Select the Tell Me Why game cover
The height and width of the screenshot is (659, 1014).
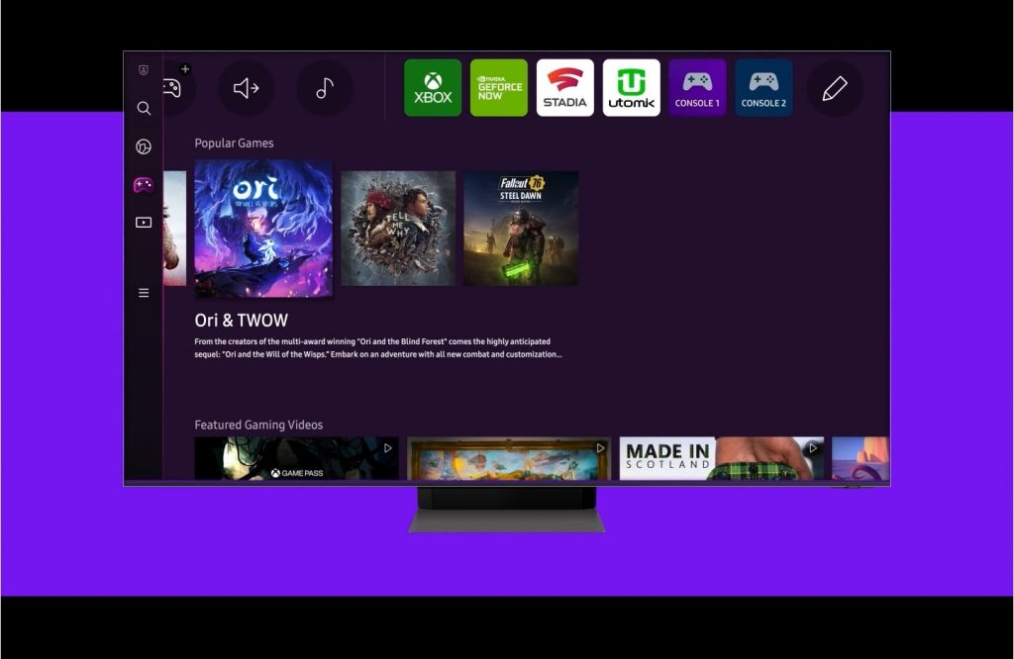click(x=398, y=229)
